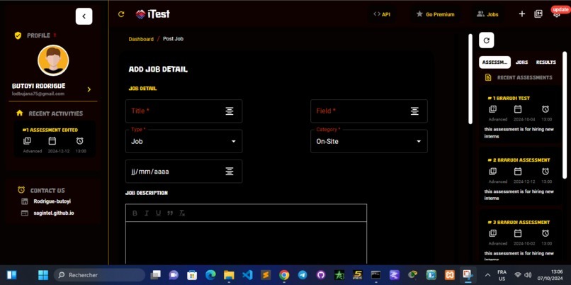Click the main form vertical scrollbar
The image size is (571, 285).
(470, 79)
